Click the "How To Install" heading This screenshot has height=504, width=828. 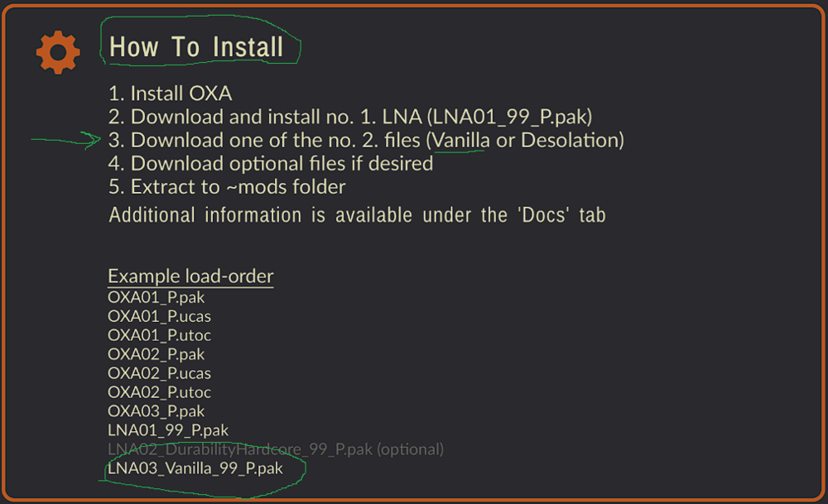click(x=196, y=47)
